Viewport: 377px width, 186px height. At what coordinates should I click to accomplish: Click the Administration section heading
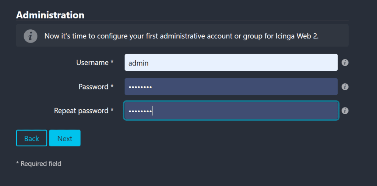(x=50, y=15)
